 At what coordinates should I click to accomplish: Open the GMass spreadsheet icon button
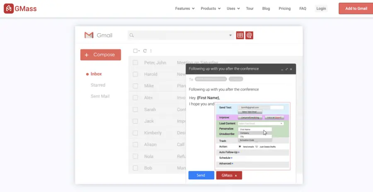[x=240, y=36]
